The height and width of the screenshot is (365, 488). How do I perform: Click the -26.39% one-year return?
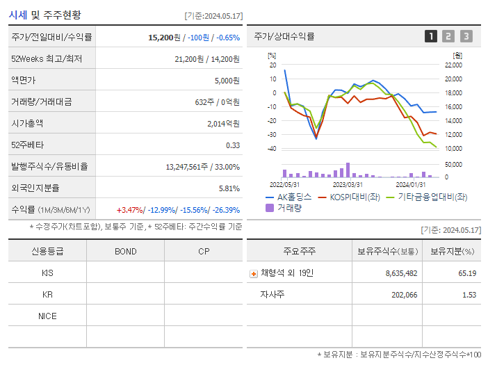click(x=226, y=210)
